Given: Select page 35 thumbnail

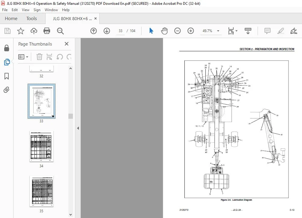Looking at the screenshot, I should click(x=41, y=191).
